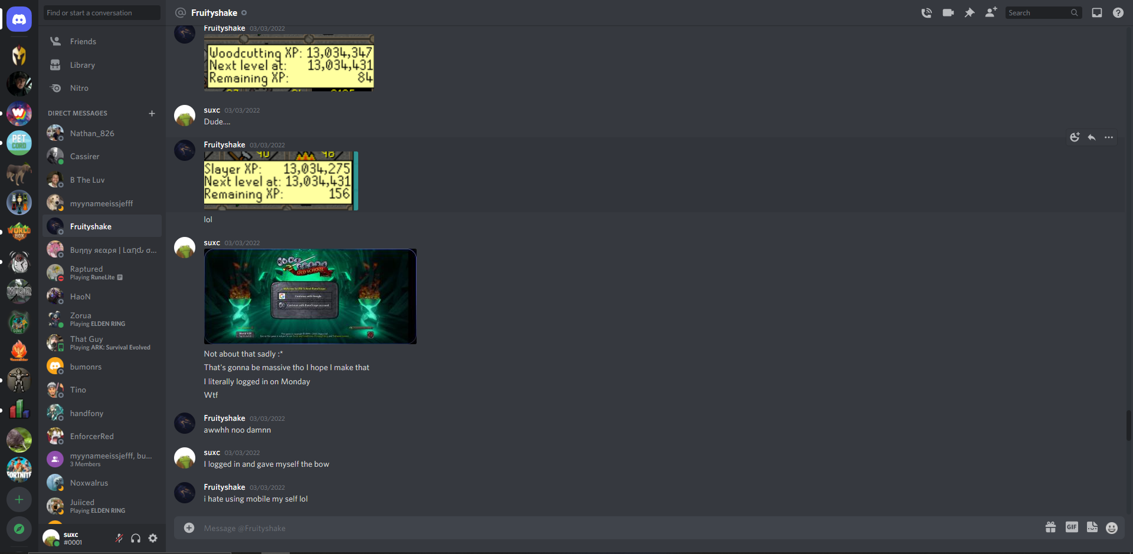
Task: Add reaction to Slayer XP message
Action: coord(1075,137)
